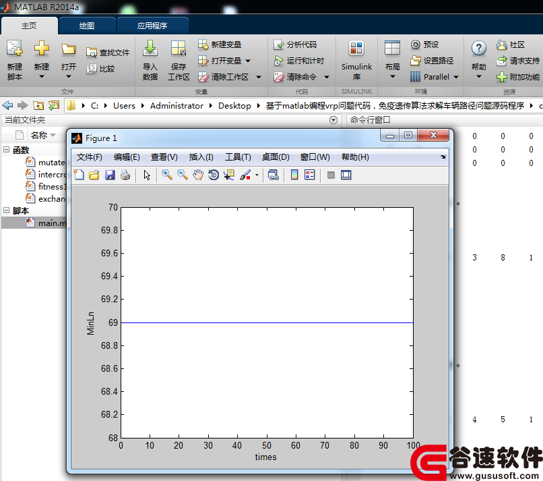Select main.m in the file browser

coord(34,223)
